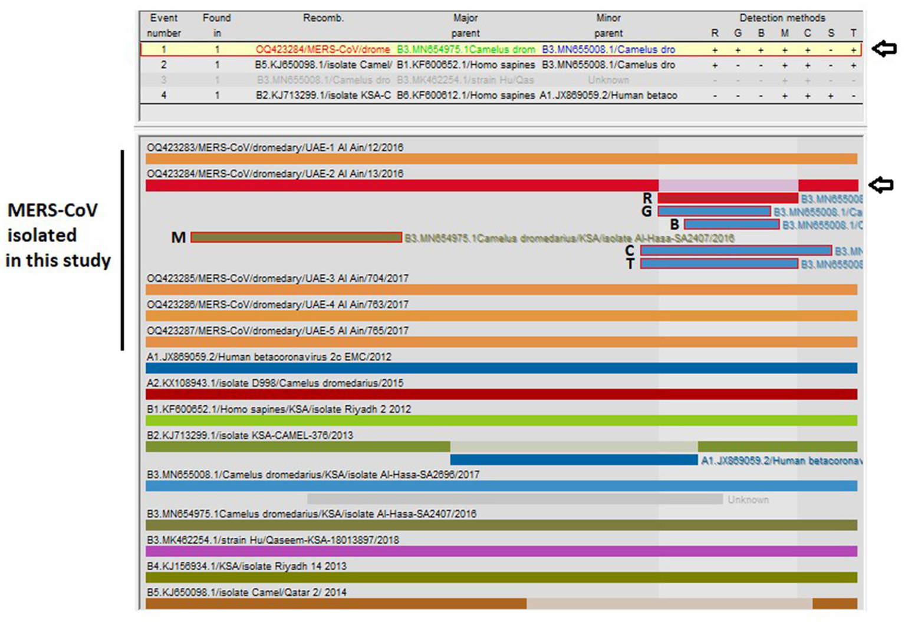
Task: Click the blue bar labeled T
Action: tap(719, 264)
